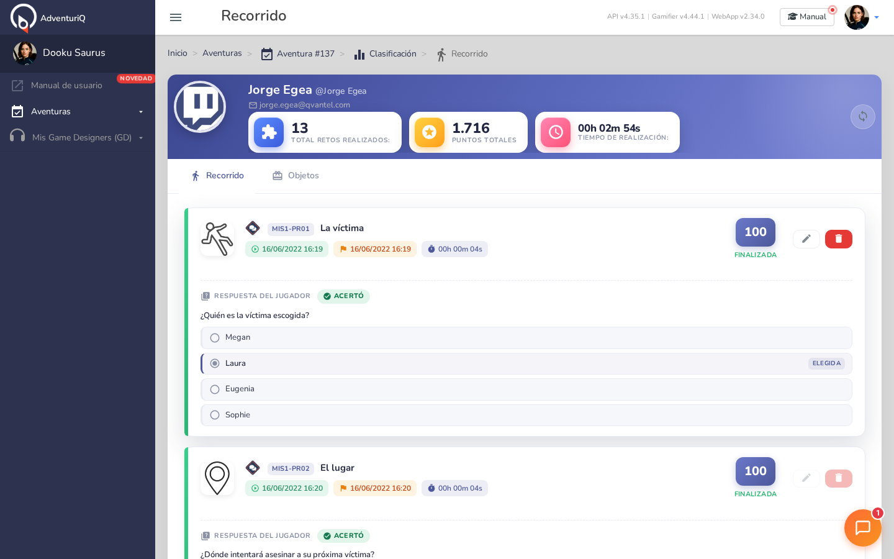The width and height of the screenshot is (894, 559).
Task: Go to Aventura #137 breadcrumb link
Action: click(305, 54)
